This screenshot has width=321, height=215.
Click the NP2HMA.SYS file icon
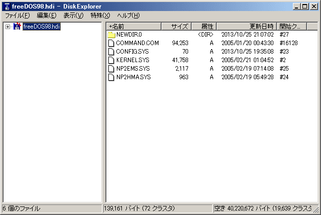tap(111, 77)
